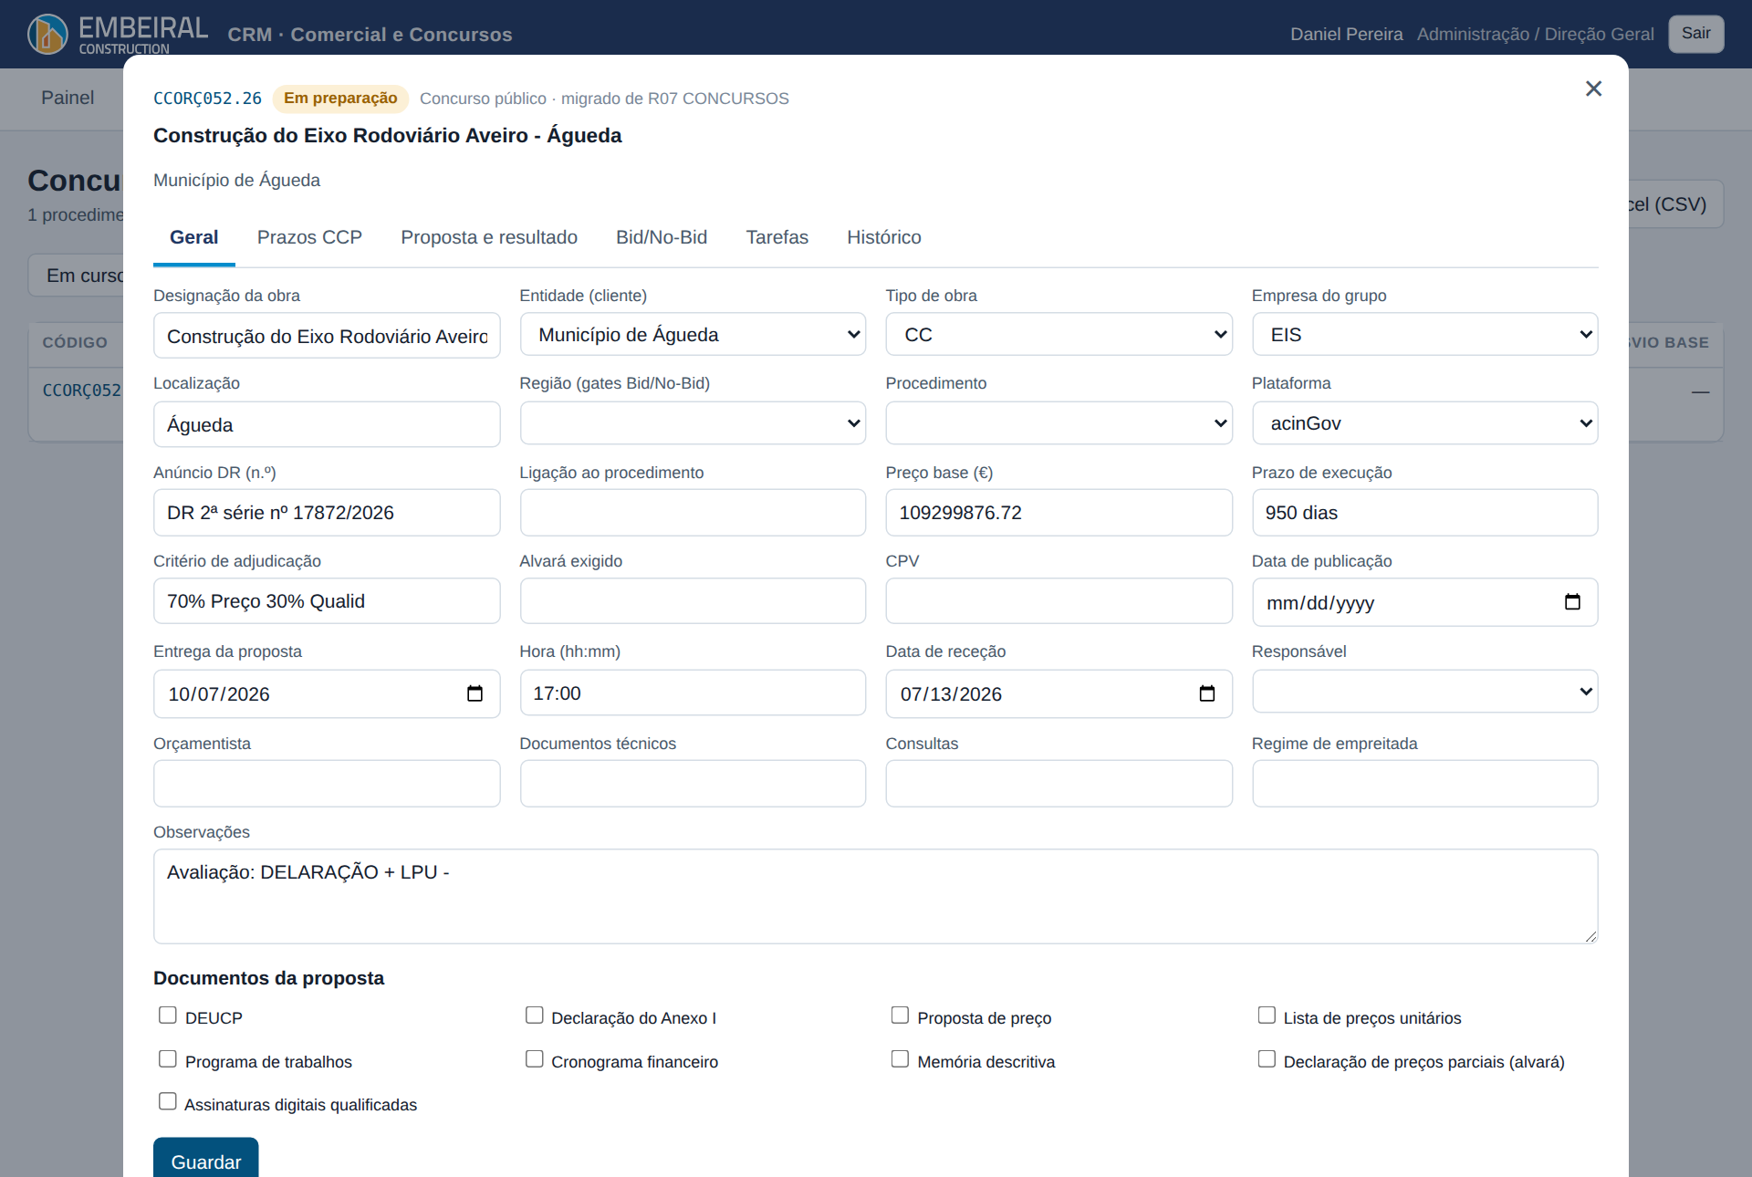Switch to the Geral tab

pyautogui.click(x=193, y=237)
